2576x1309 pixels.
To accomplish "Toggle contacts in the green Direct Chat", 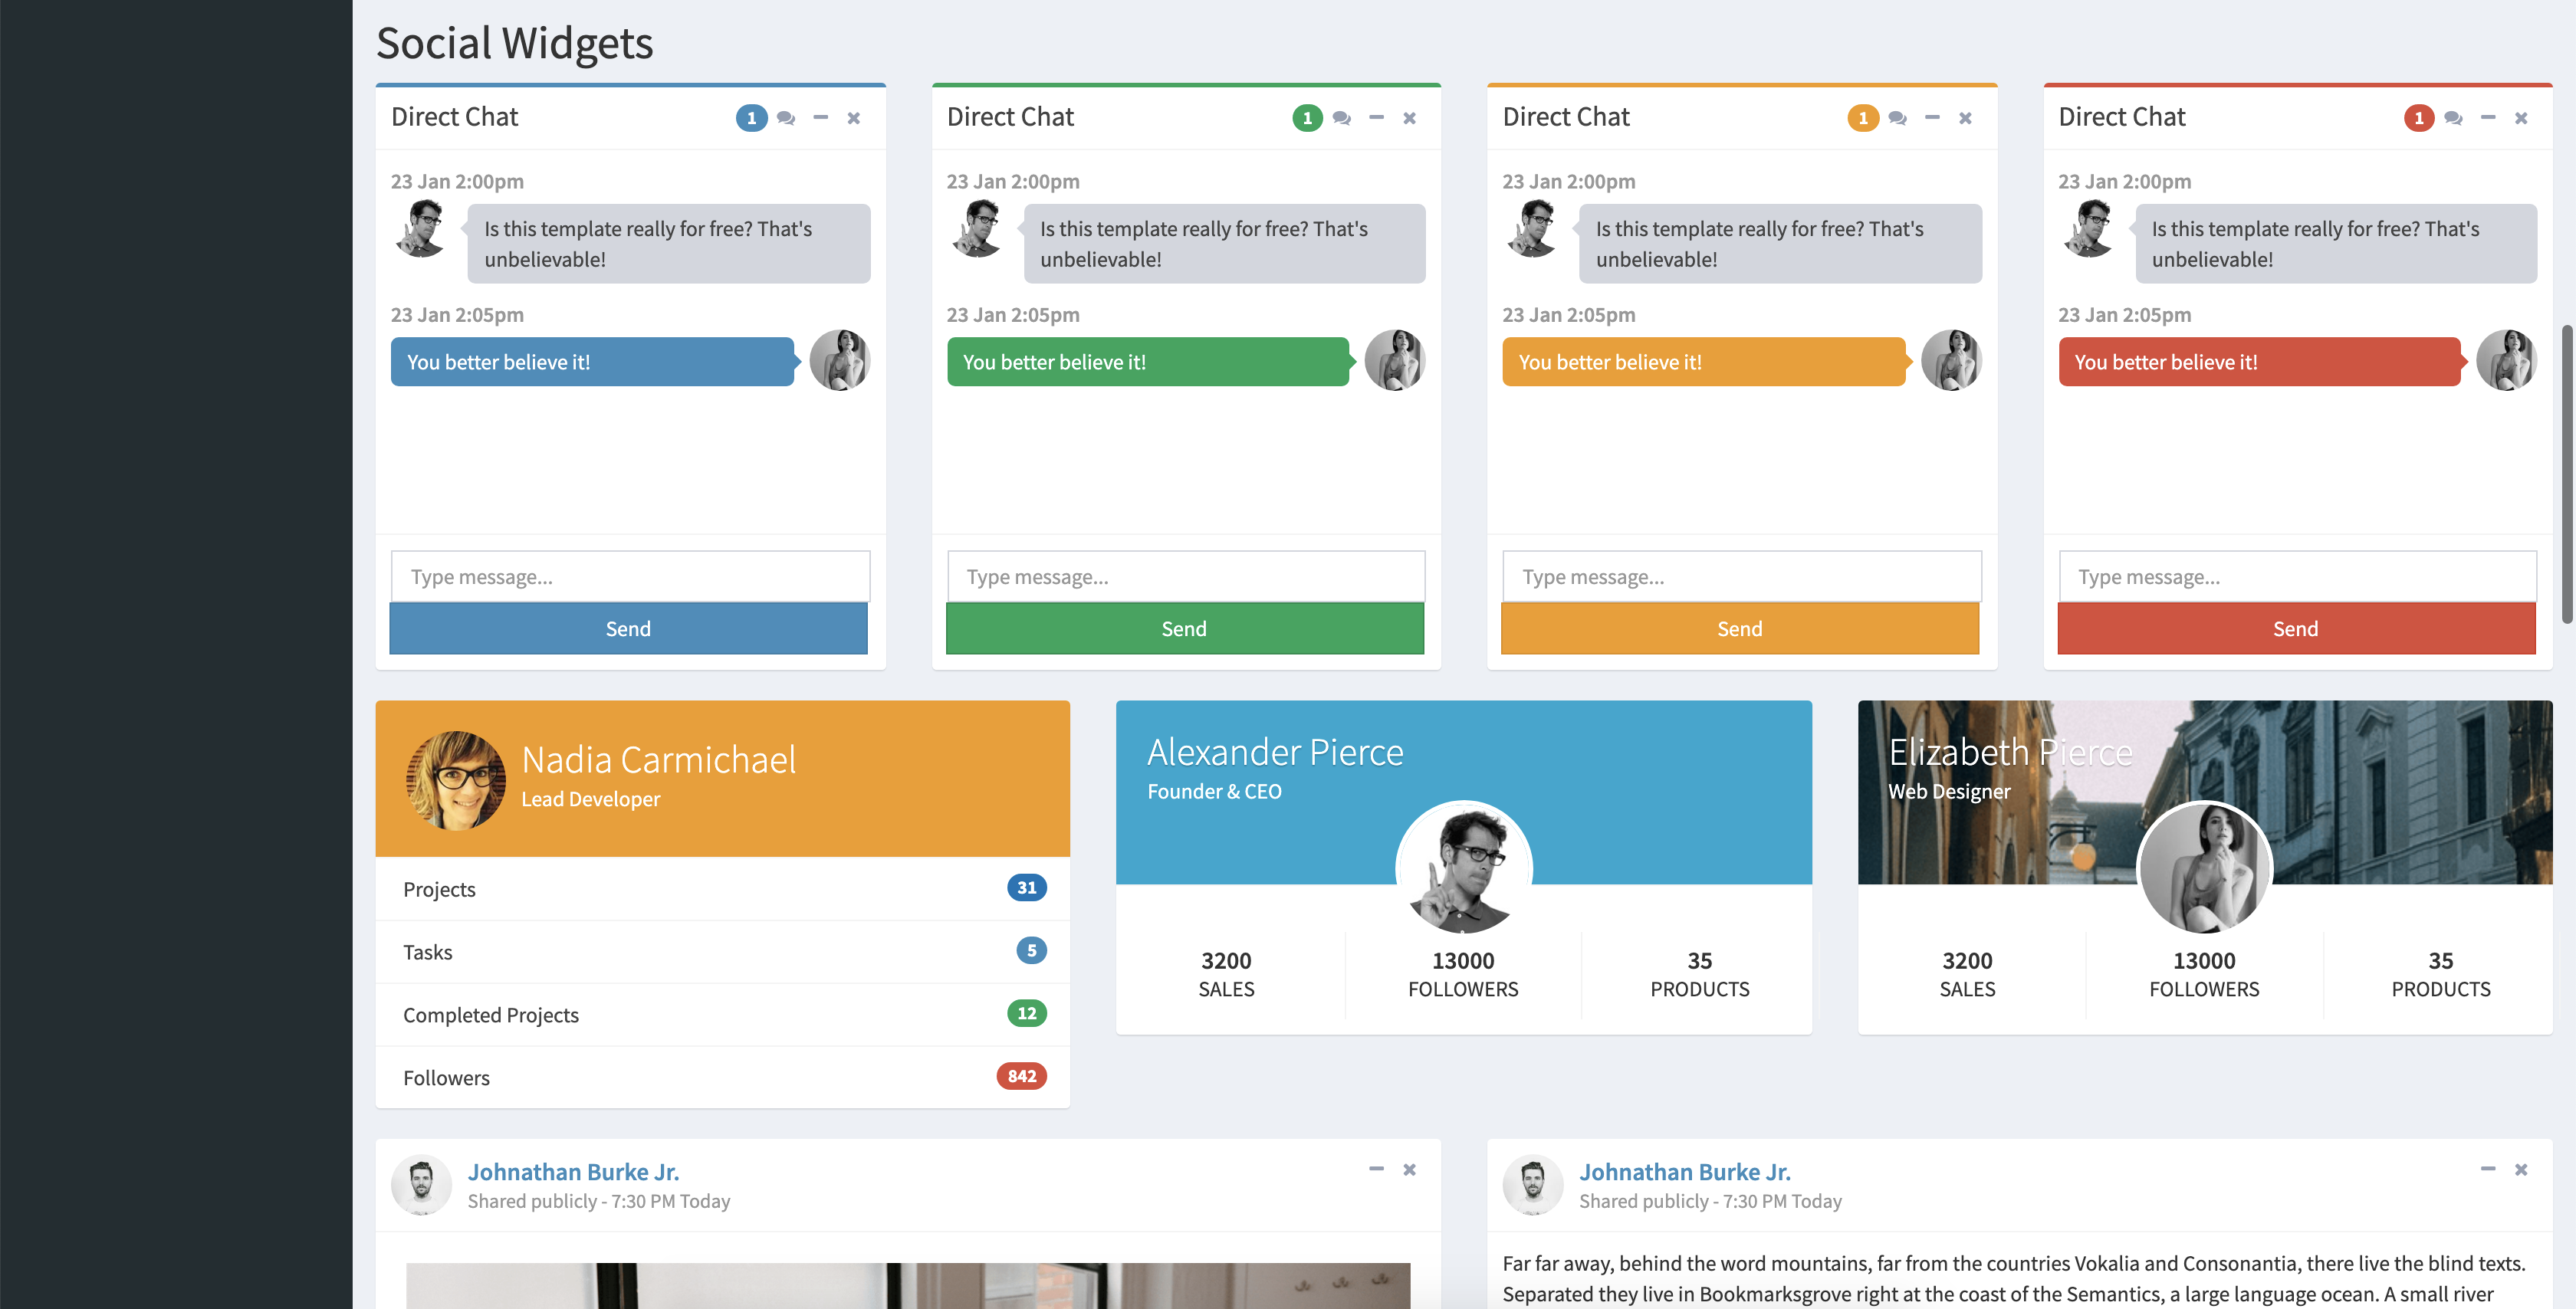I will coord(1342,118).
